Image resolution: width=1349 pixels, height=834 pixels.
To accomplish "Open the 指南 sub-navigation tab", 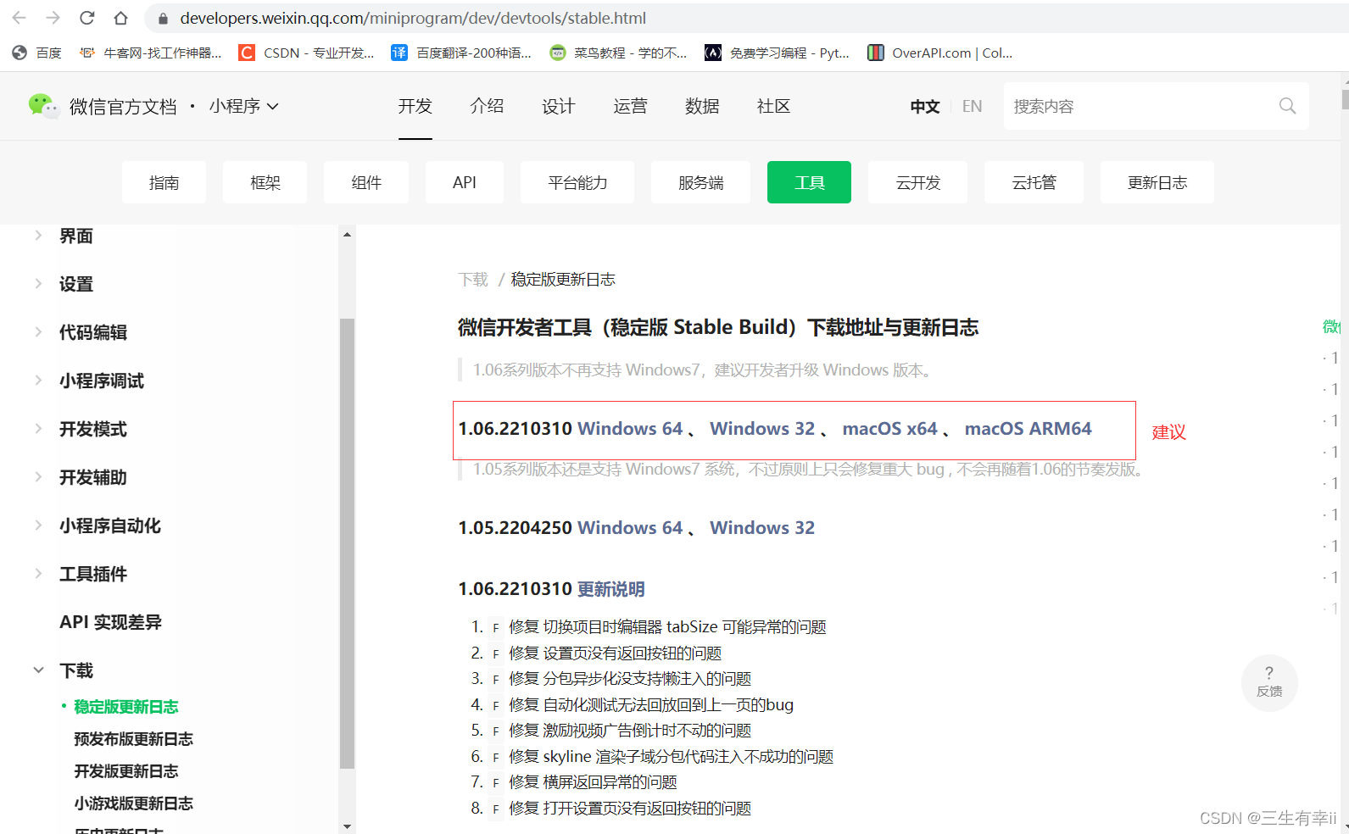I will click(164, 182).
